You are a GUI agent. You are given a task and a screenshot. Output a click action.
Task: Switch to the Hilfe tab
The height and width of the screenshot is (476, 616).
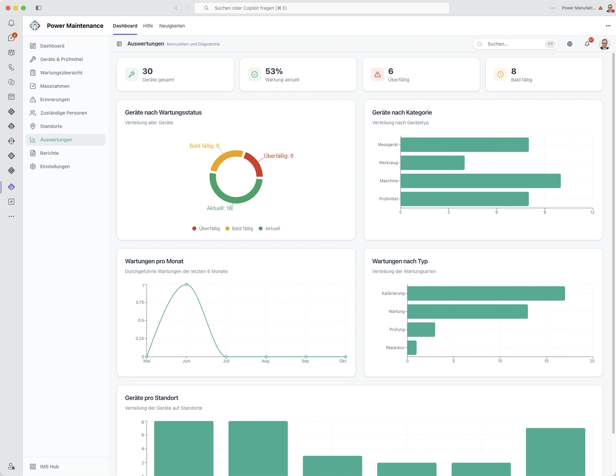(148, 26)
